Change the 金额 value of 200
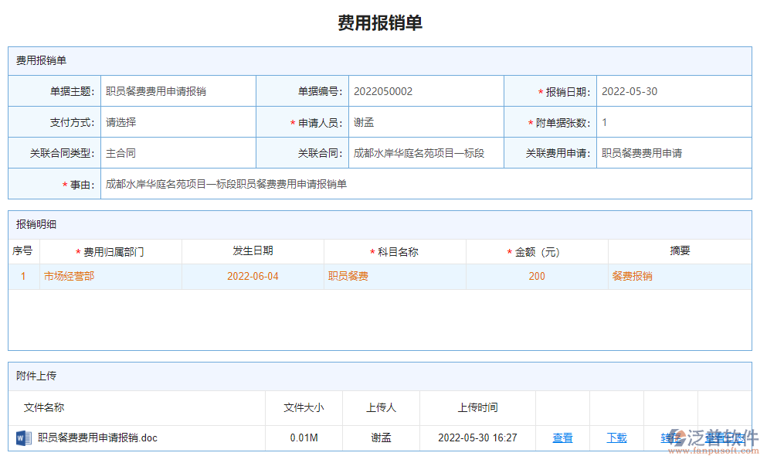767x463 pixels. tap(536, 276)
